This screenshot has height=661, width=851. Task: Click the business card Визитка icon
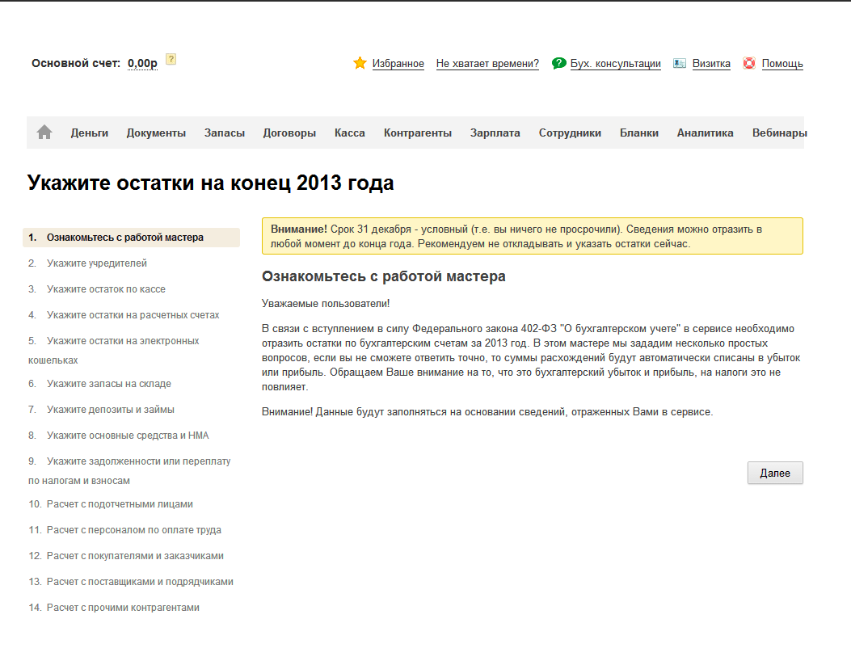680,64
